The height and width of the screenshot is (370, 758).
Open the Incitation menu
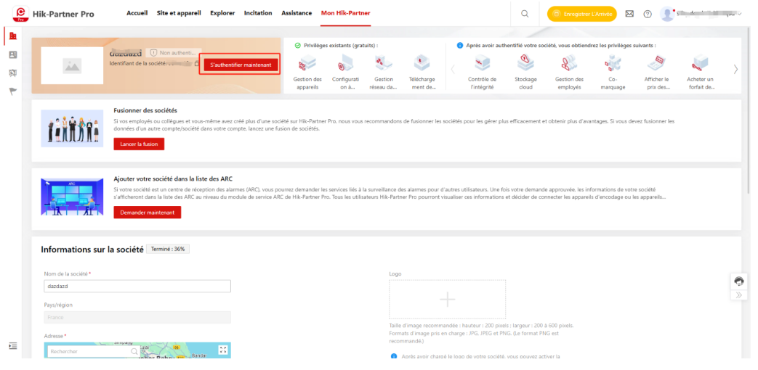point(258,13)
